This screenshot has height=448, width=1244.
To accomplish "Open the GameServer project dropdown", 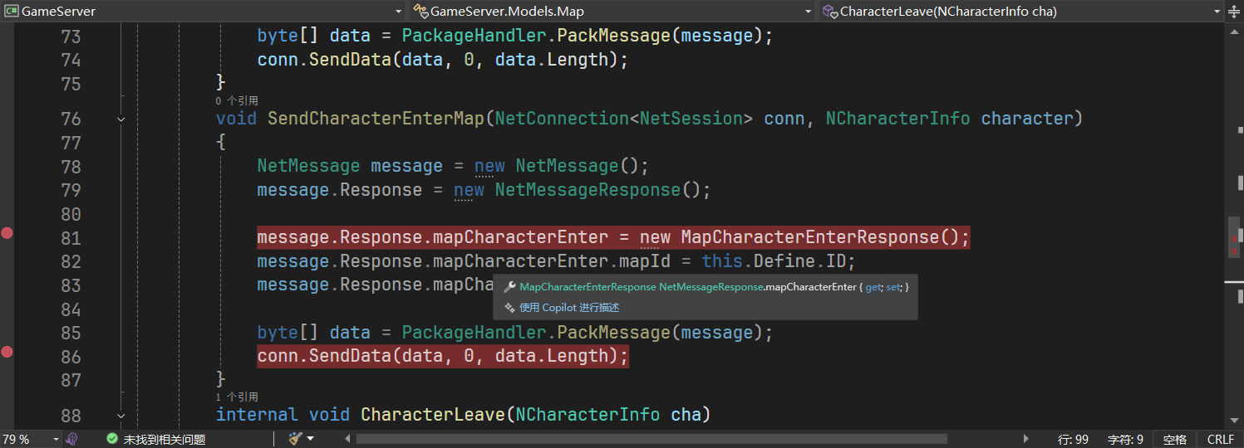I will (398, 12).
